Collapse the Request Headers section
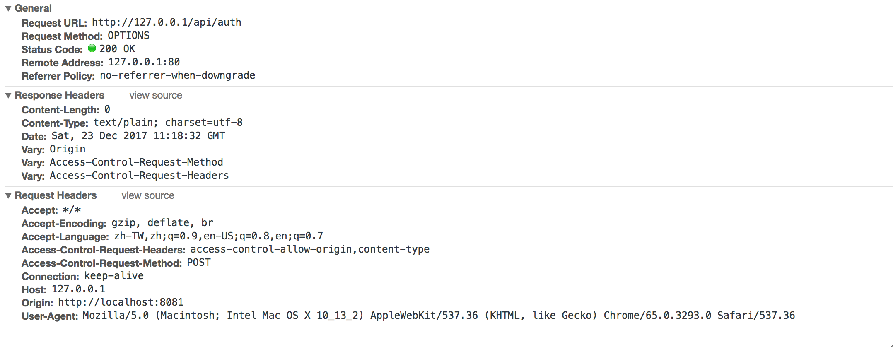 [7, 195]
